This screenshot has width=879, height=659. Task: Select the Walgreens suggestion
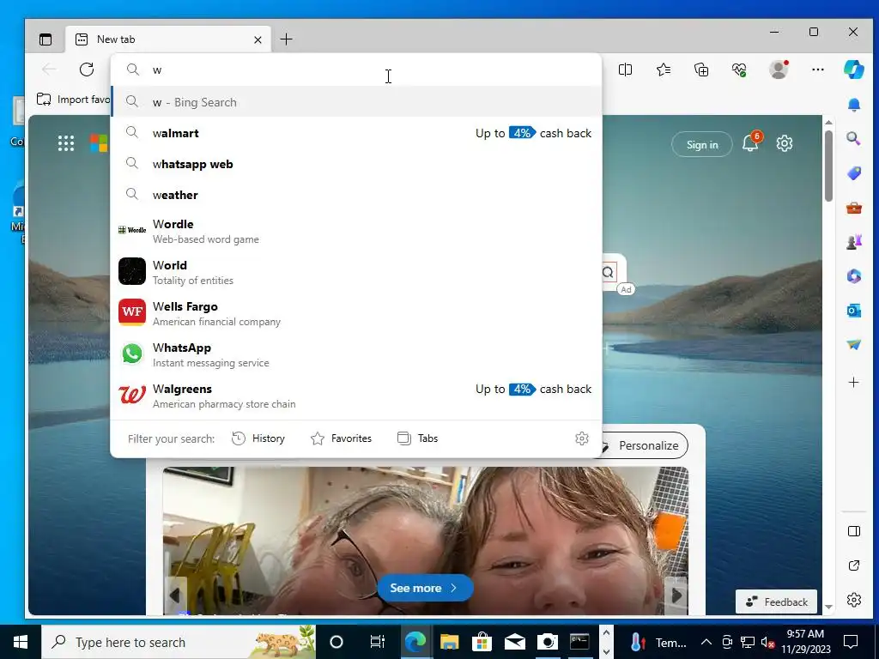(356, 396)
